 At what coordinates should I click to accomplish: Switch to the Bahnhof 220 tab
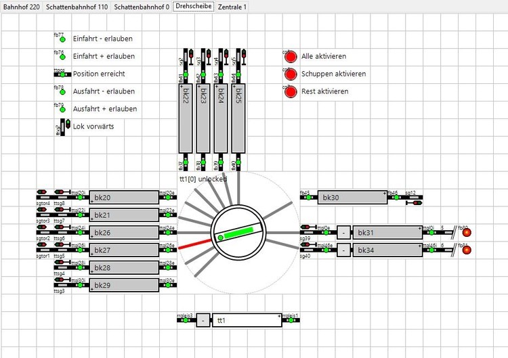[x=22, y=7]
